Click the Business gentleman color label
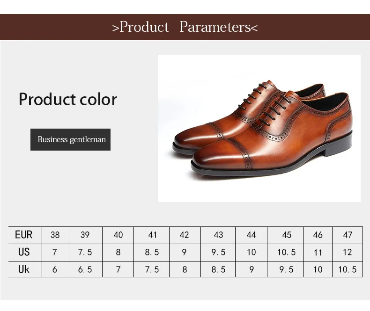Image resolution: width=370 pixels, height=311 pixels. point(71,139)
